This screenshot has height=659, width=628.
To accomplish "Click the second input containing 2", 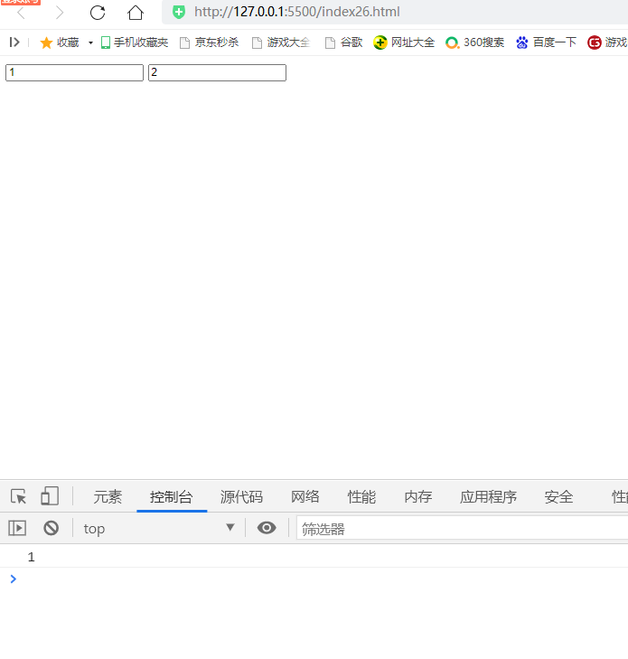I will [x=217, y=72].
